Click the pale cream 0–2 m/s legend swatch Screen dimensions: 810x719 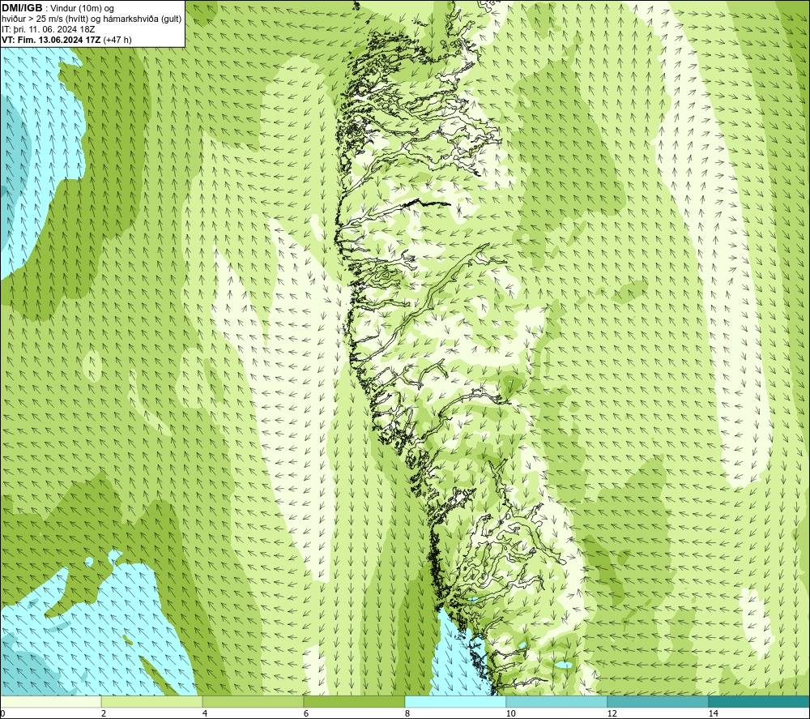click(50, 701)
